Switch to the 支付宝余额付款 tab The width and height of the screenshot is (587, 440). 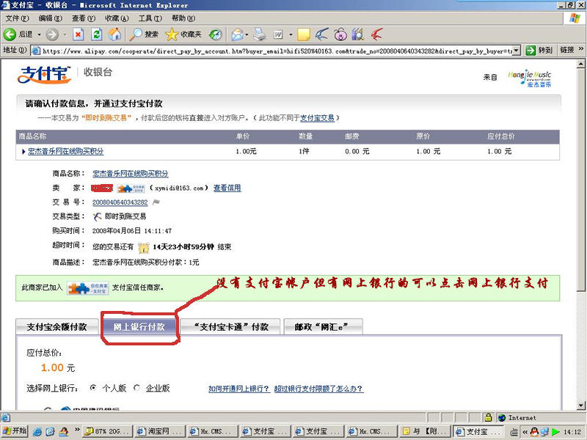tap(57, 326)
